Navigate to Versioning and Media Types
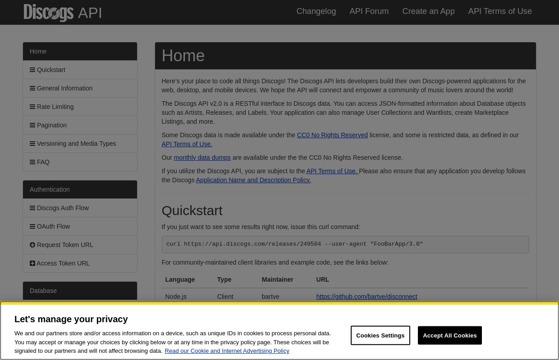This screenshot has width=559, height=360. tap(80, 144)
